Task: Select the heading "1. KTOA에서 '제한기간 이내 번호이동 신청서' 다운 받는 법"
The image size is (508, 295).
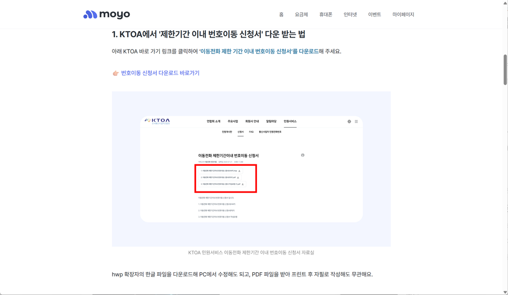Action: pyautogui.click(x=208, y=34)
